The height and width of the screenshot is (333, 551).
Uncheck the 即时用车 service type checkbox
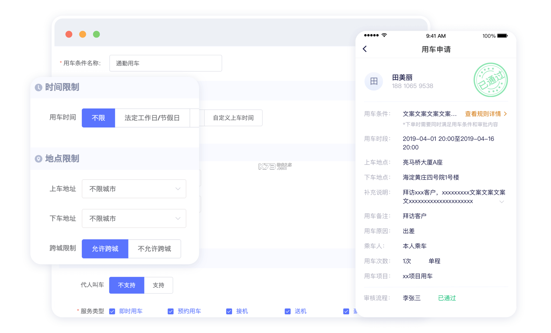point(112,311)
